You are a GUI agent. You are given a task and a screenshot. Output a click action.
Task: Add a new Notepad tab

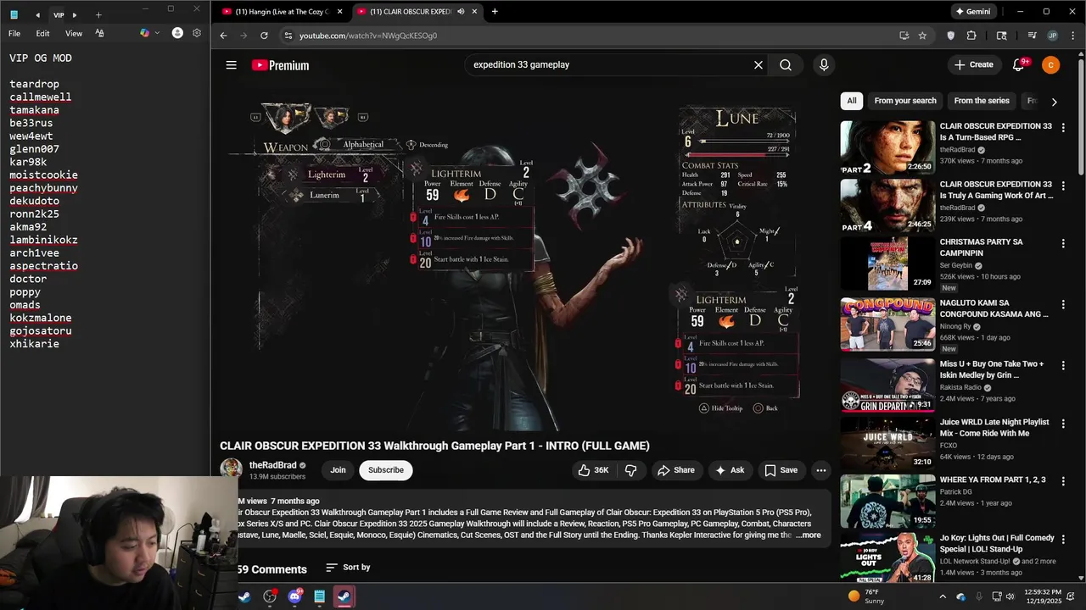coord(98,14)
